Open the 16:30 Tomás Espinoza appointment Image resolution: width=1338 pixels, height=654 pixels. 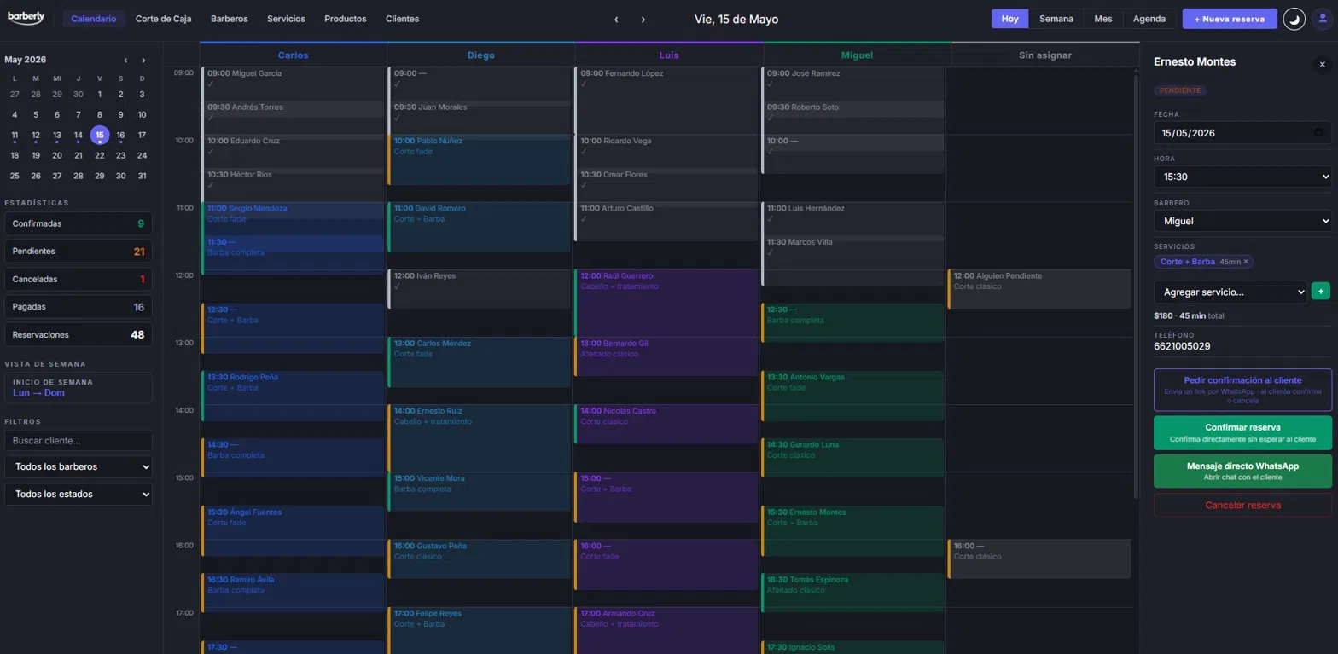[852, 593]
